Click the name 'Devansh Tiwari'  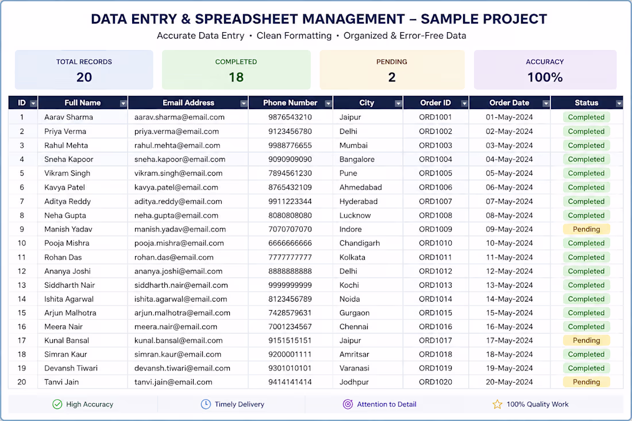[71, 368]
